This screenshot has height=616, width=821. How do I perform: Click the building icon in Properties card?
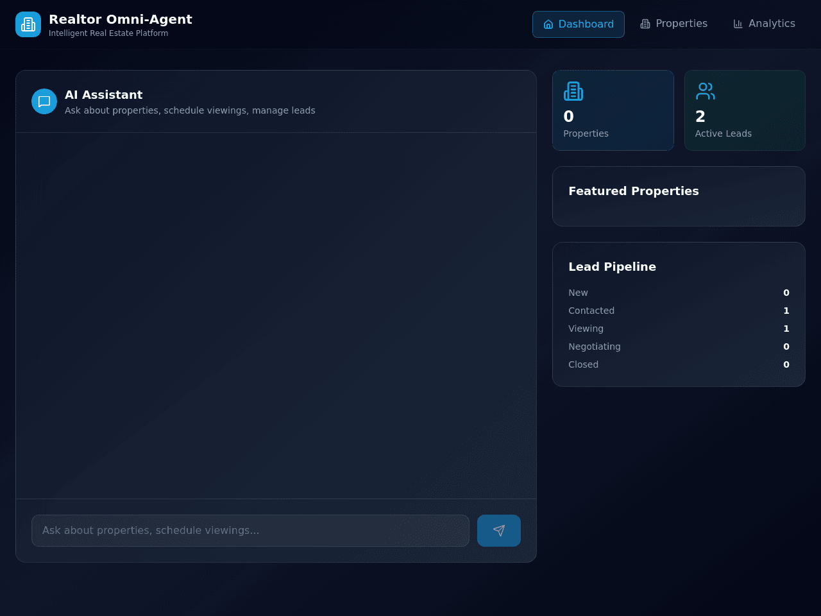pos(573,91)
